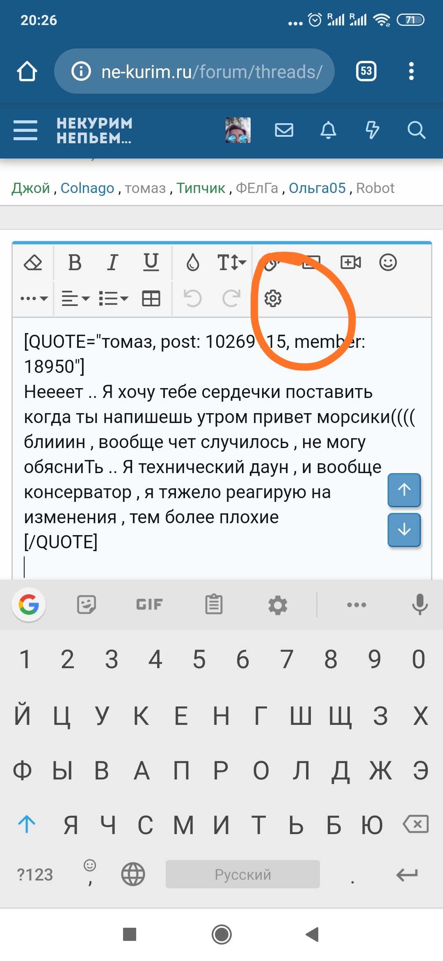Tap the undo arrow in editor
This screenshot has height=961, width=443.
[192, 299]
